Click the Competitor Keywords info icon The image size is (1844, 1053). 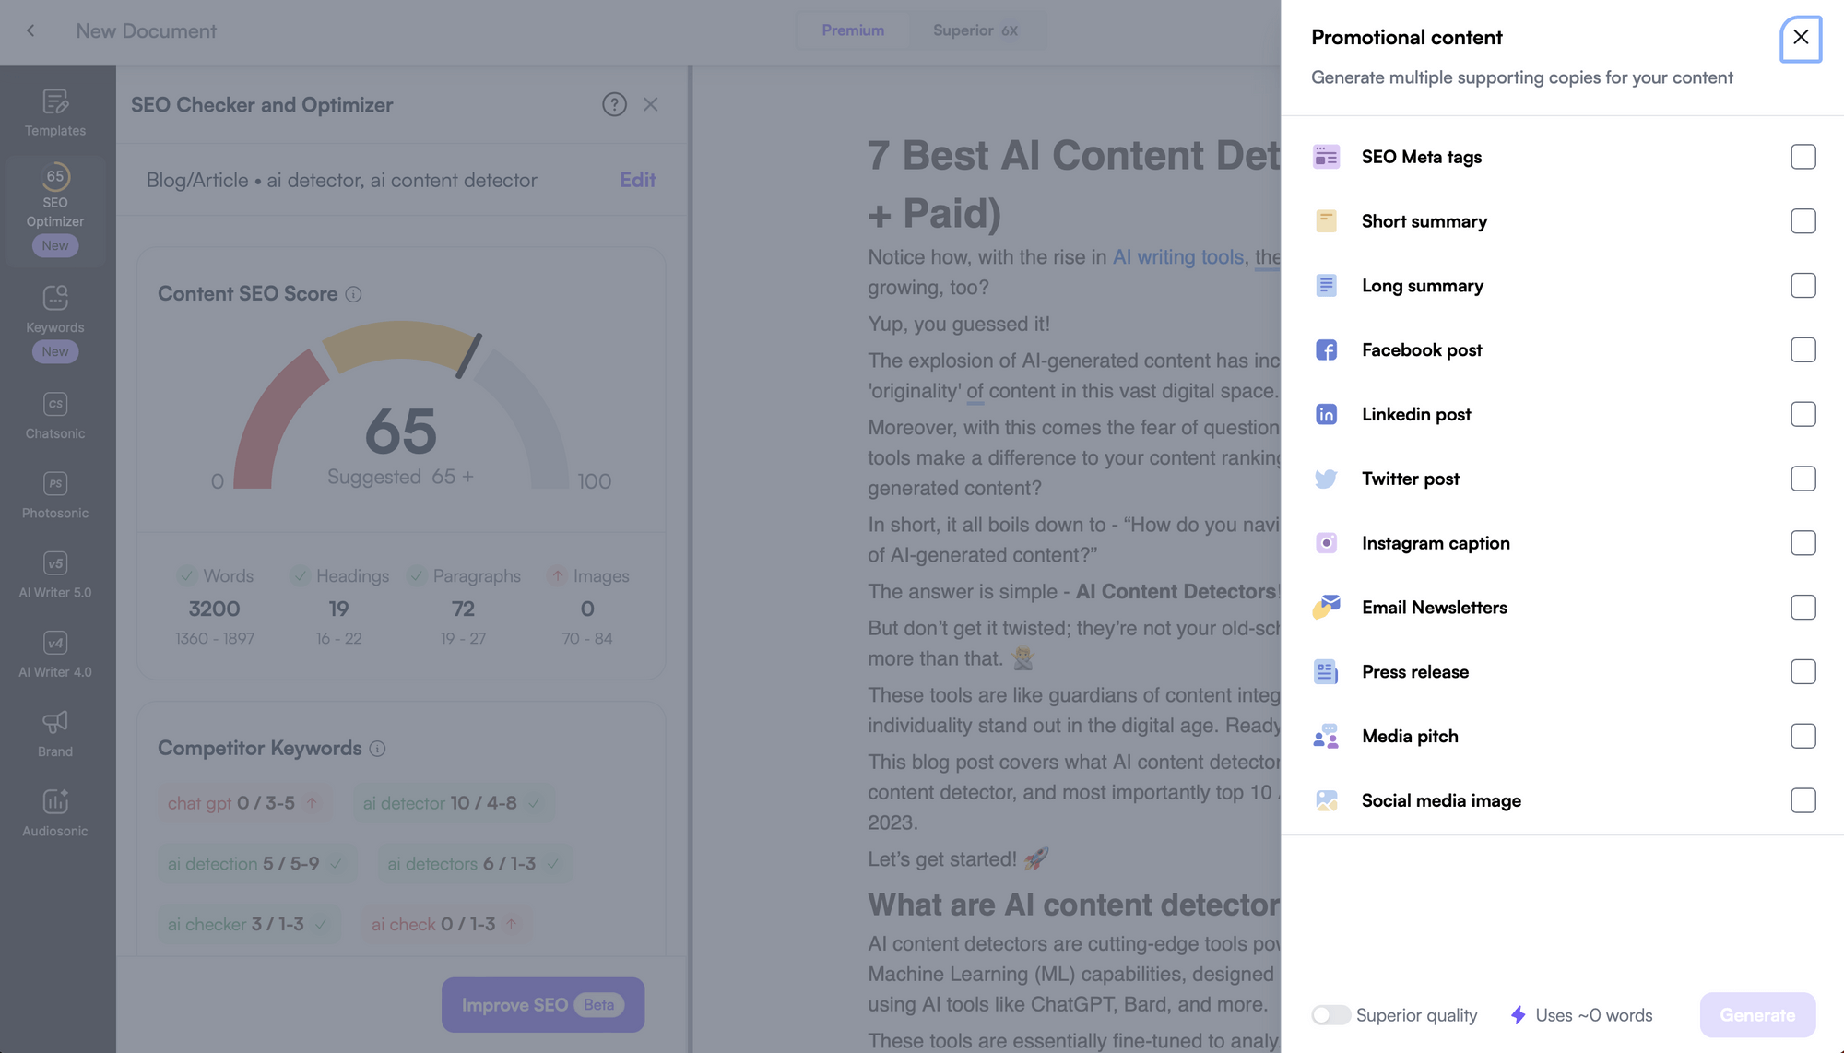pyautogui.click(x=377, y=749)
